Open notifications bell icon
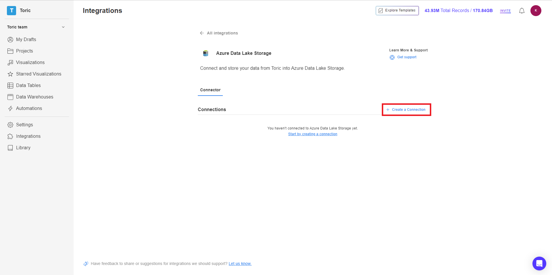The height and width of the screenshot is (275, 552). pos(522,11)
